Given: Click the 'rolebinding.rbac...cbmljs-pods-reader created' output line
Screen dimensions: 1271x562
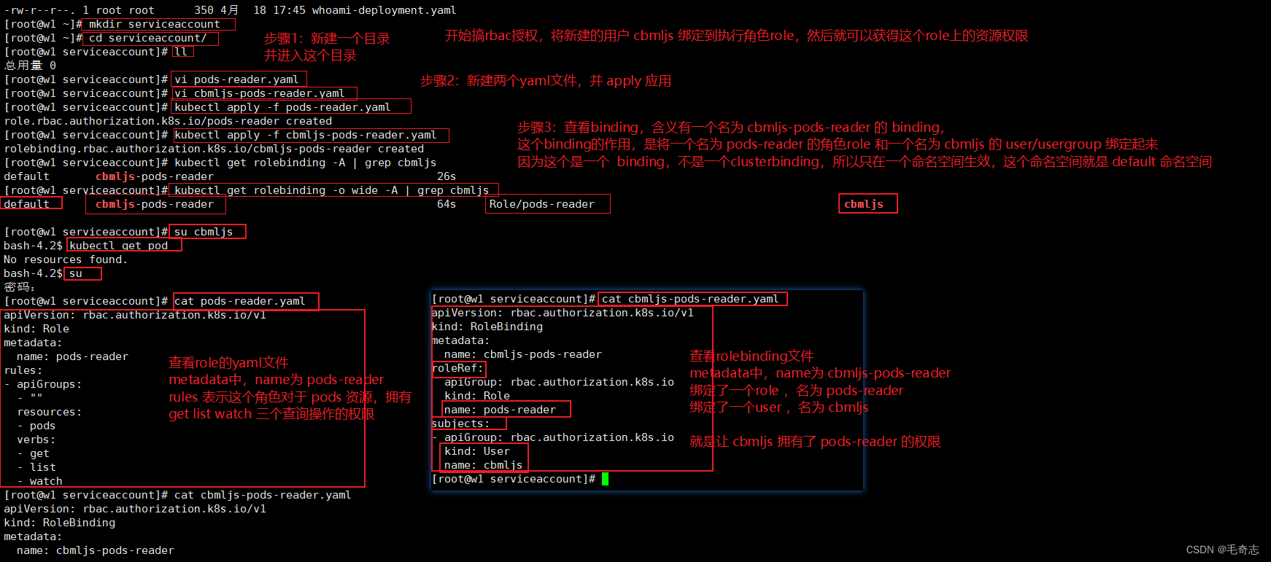Looking at the screenshot, I should click(214, 149).
